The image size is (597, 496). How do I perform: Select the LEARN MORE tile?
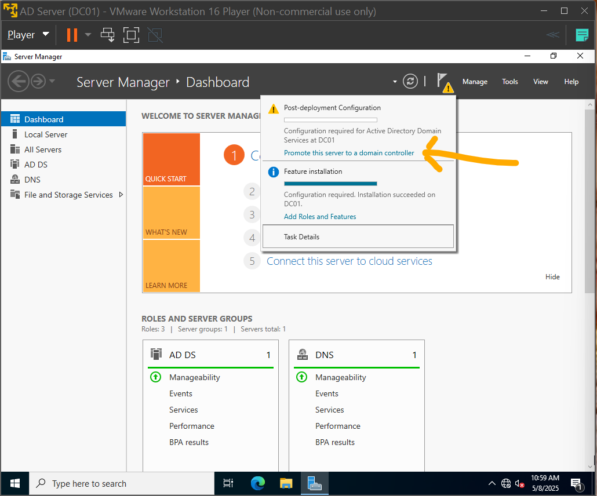pos(172,266)
